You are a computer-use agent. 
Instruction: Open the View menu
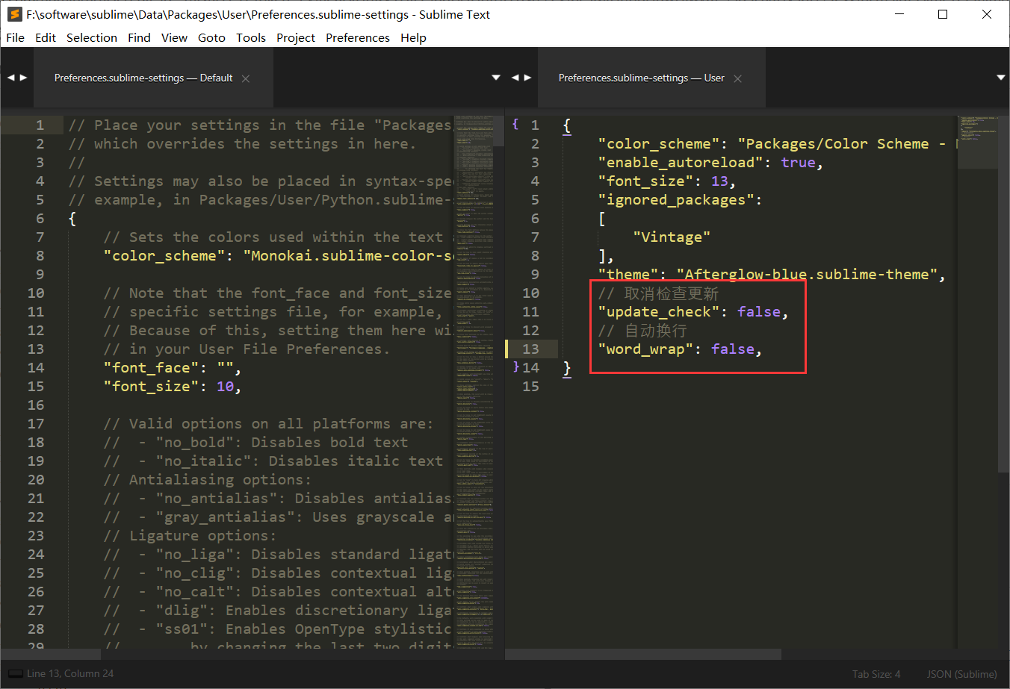click(x=174, y=37)
